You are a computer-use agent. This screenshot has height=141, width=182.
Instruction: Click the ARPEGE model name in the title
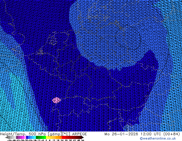pos(80,134)
